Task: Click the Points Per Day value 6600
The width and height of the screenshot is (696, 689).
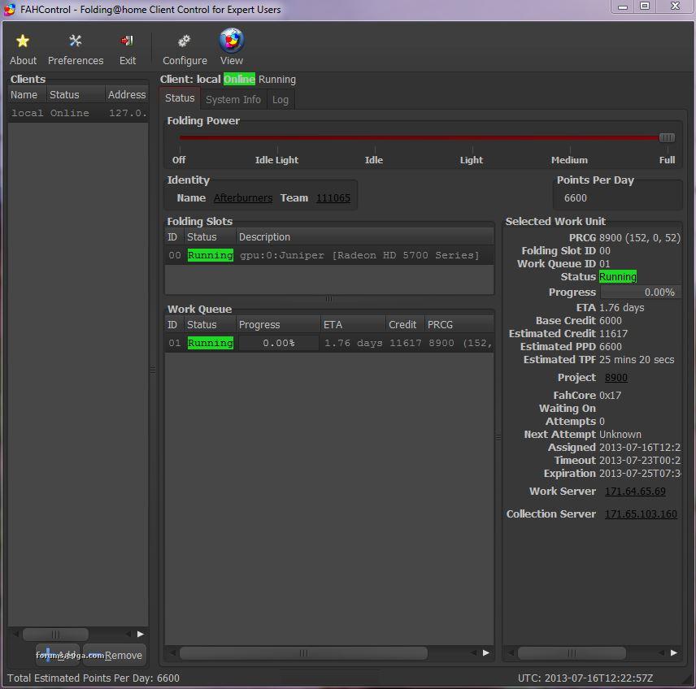Action: click(576, 198)
